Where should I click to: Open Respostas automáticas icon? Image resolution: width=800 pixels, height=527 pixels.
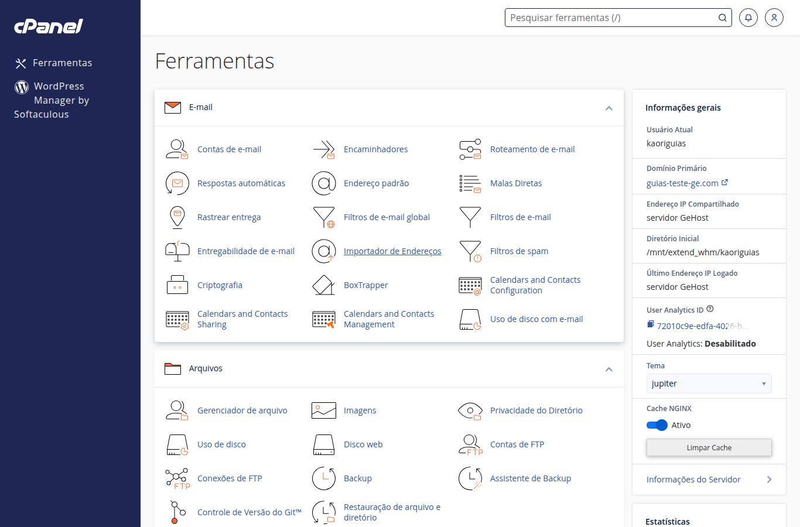177,183
